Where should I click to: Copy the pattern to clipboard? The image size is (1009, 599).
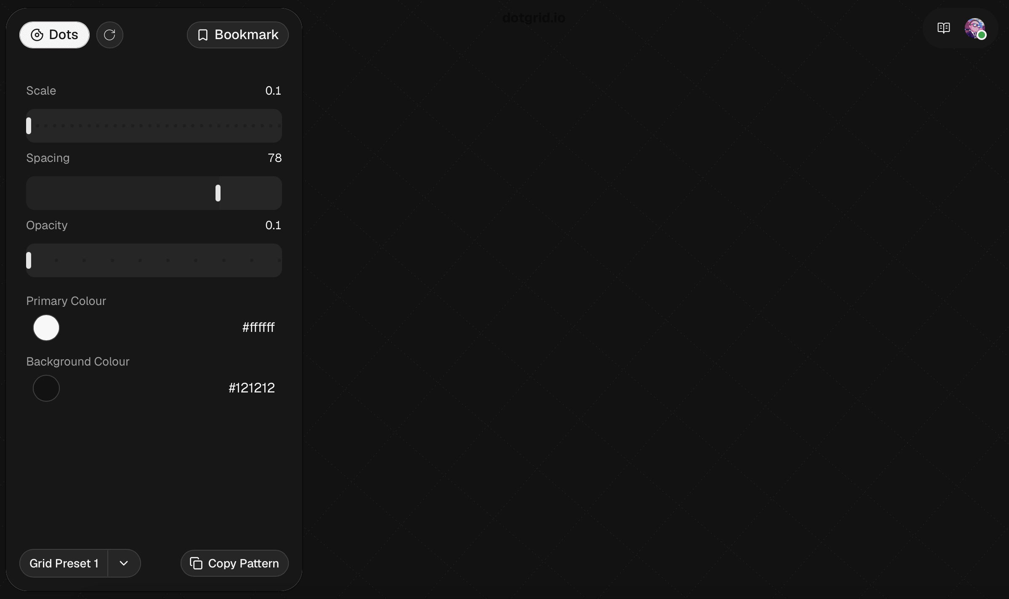tap(234, 563)
